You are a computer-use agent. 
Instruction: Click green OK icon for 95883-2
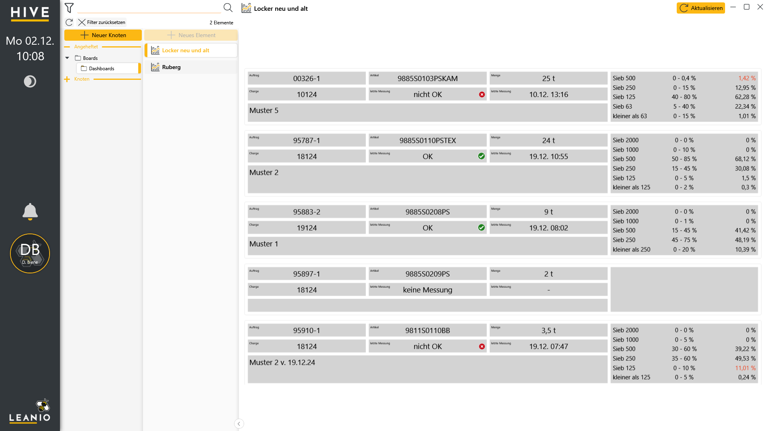481,228
